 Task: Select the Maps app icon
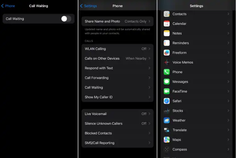(x=167, y=140)
